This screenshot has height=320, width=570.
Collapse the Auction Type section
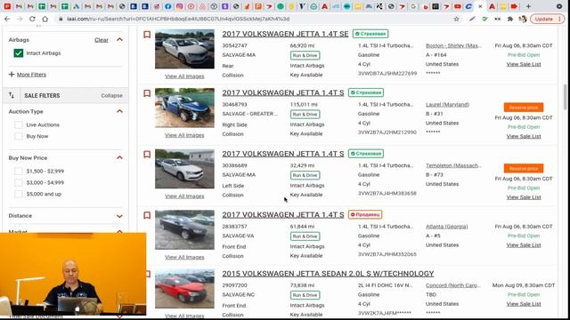point(119,111)
